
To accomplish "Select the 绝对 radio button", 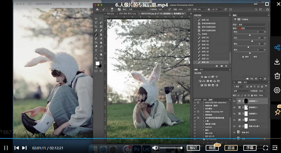I will point(252,57).
